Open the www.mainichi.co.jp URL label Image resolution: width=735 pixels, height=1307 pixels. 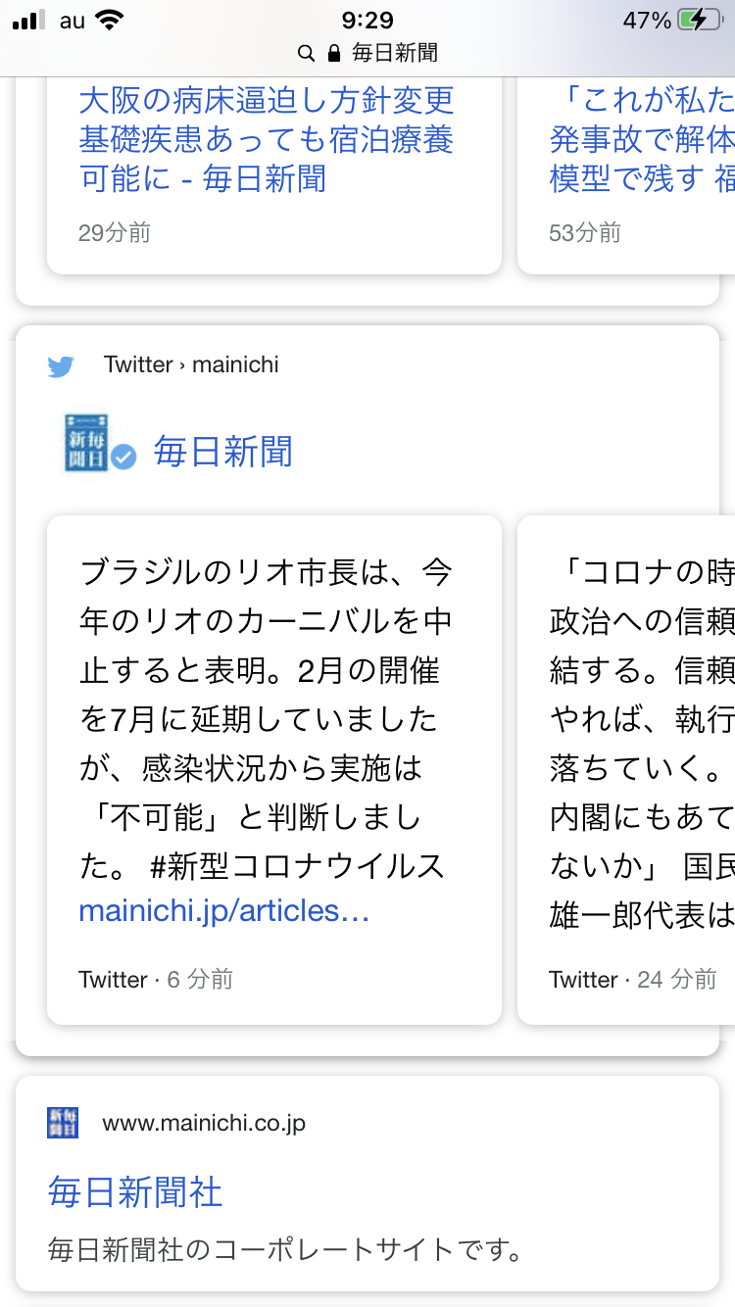pyautogui.click(x=204, y=1123)
